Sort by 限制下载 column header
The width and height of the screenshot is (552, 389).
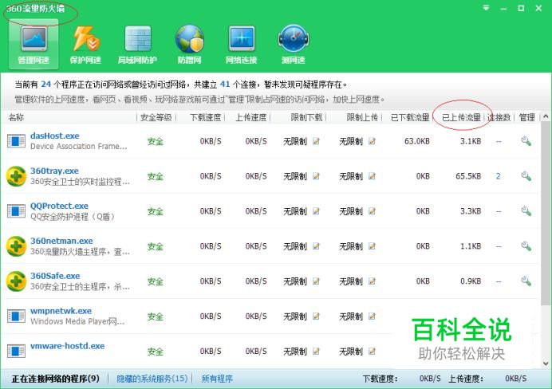click(x=306, y=117)
